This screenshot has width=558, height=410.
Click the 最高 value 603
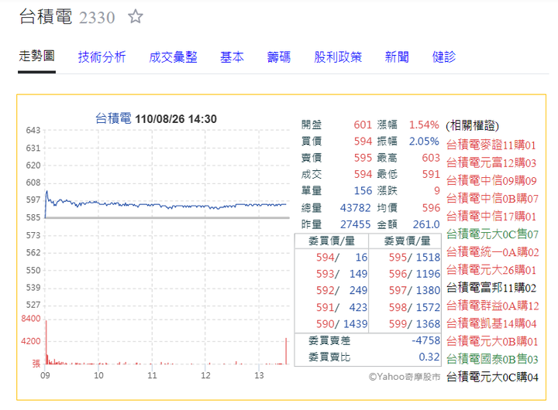pos(431,158)
